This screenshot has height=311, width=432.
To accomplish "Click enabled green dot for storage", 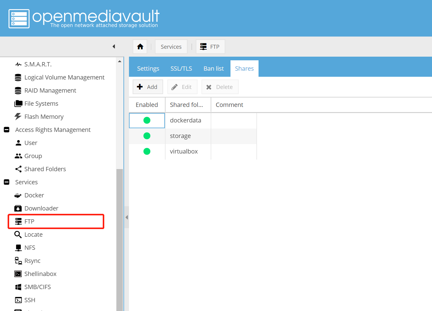I will (147, 136).
